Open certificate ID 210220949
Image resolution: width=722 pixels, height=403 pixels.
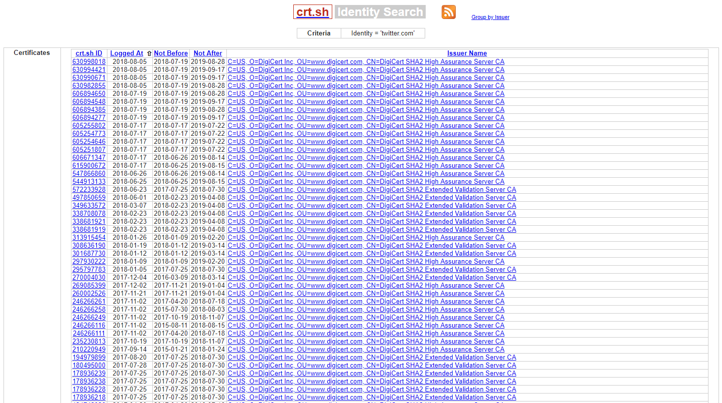point(89,350)
